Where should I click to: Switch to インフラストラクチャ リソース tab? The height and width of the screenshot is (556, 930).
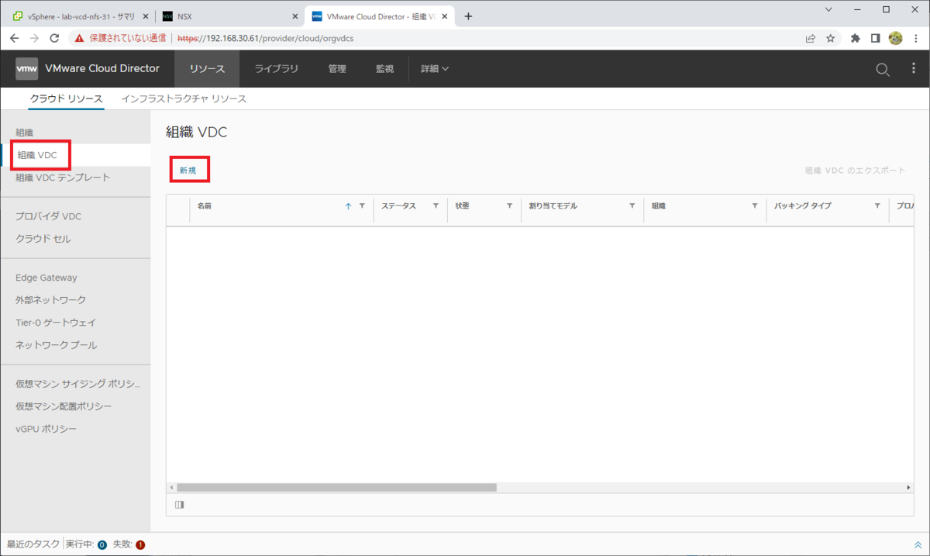(184, 99)
